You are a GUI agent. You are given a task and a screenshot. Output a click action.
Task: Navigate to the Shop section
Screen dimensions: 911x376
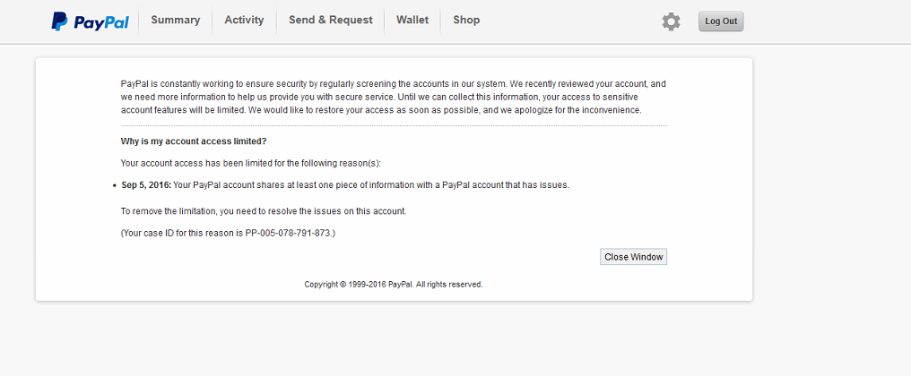click(x=466, y=20)
